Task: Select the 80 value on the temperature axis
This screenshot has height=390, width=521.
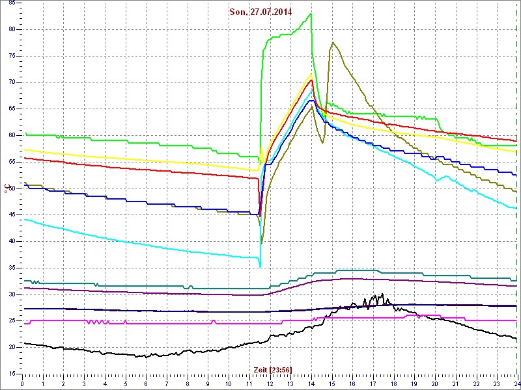Action: point(12,29)
